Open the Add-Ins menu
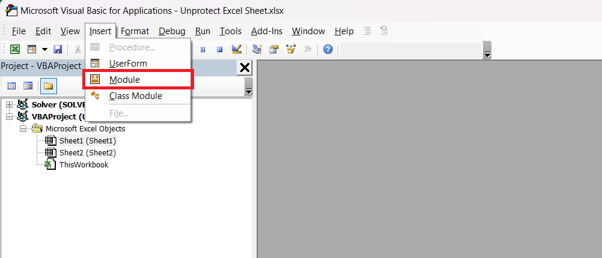The height and width of the screenshot is (258, 602). point(267,31)
